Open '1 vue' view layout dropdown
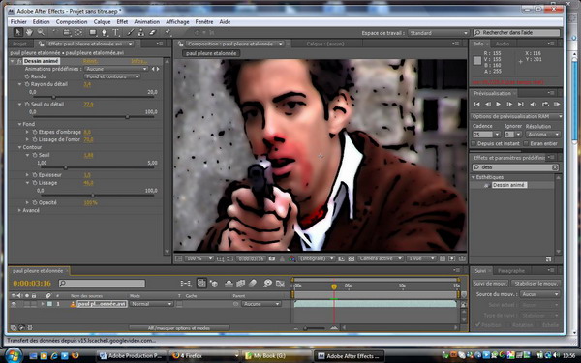Screen dimensions: 581x363 point(420,258)
